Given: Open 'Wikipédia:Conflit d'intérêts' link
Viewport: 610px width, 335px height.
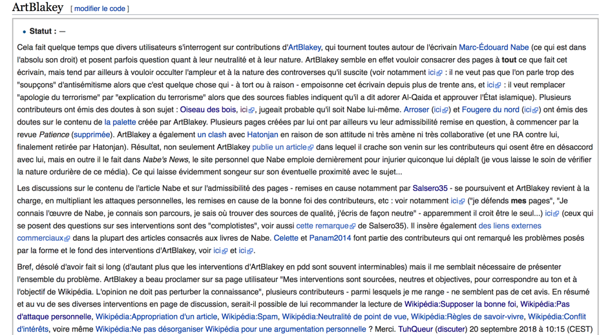Looking at the screenshot, I should click(x=557, y=316).
